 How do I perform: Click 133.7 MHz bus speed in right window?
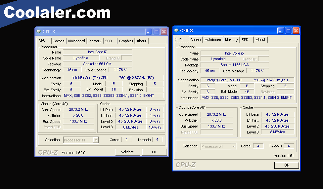pyautogui.click(x=216, y=126)
